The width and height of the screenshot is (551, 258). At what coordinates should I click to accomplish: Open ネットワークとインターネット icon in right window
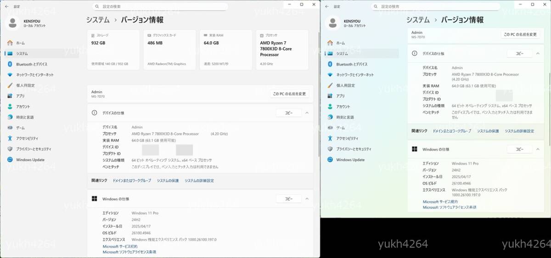(330, 75)
